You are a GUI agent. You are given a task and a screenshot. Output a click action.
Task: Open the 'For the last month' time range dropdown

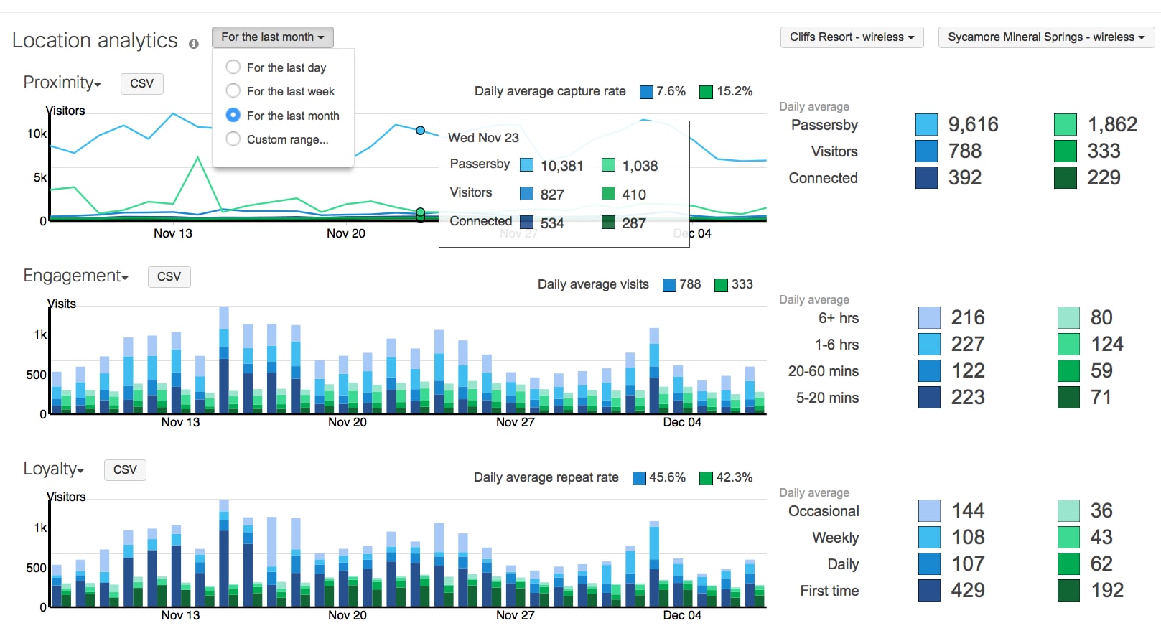[272, 37]
